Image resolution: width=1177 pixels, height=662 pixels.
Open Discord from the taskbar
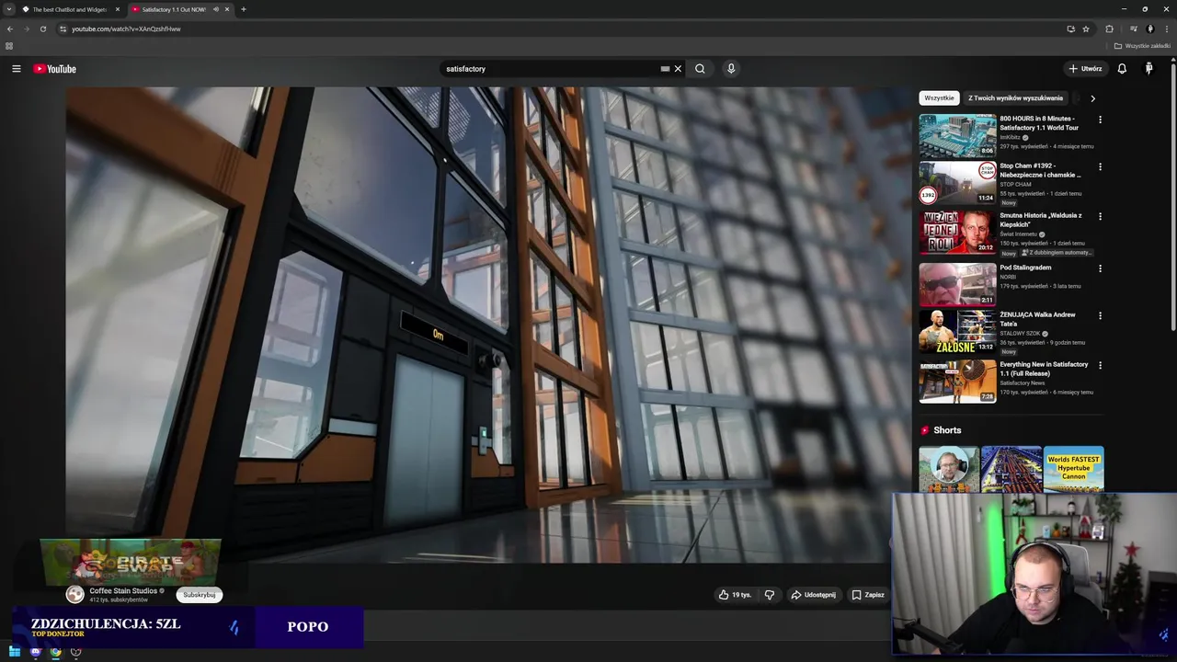point(36,652)
